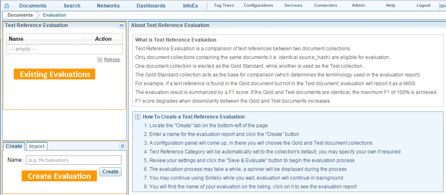Go to Networks in top navigation

[x=108, y=6]
